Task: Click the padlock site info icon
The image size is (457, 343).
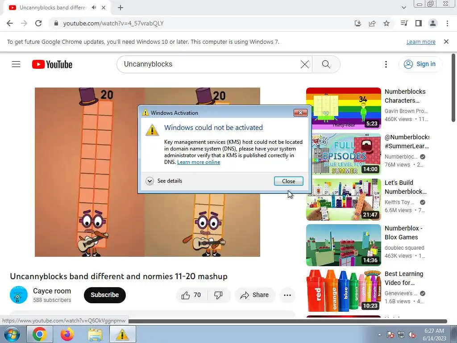Action: (56, 23)
